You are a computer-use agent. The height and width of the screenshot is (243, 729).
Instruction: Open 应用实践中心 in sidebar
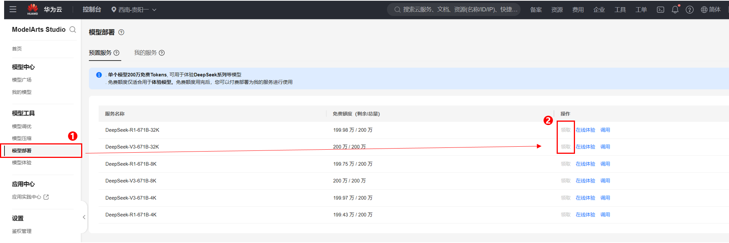coord(27,197)
